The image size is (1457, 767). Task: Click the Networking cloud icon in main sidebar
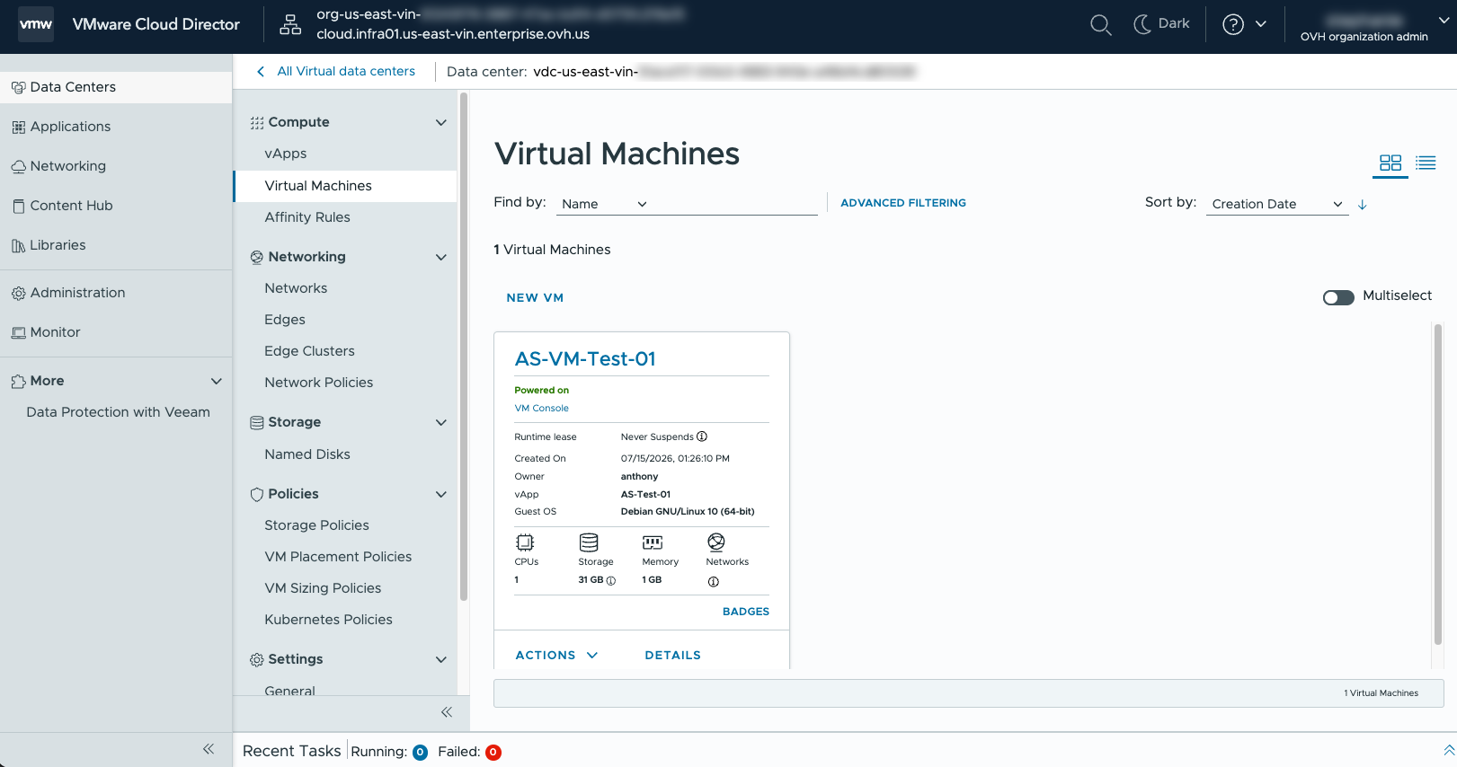click(18, 167)
